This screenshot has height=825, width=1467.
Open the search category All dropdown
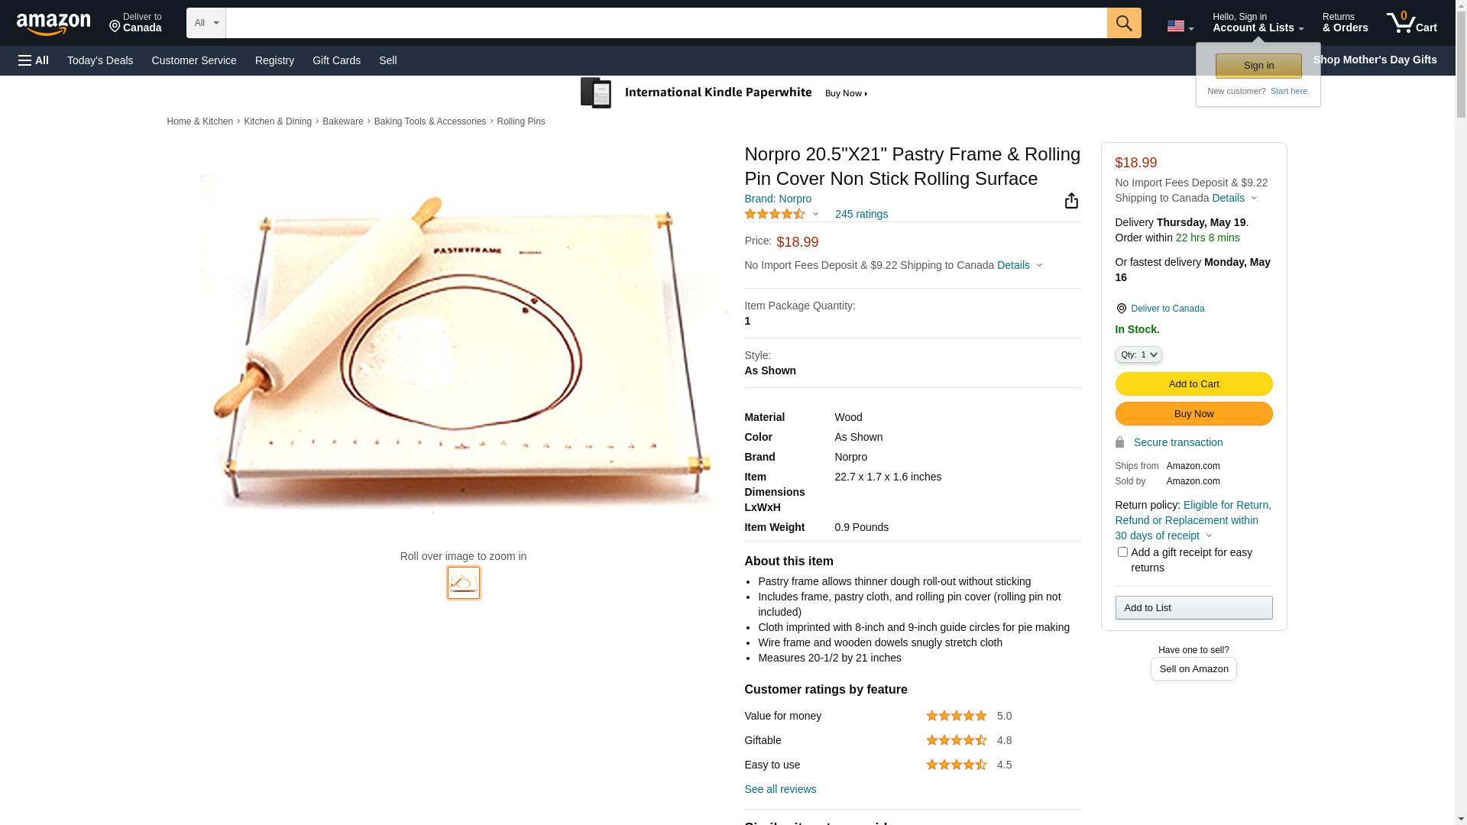206,23
